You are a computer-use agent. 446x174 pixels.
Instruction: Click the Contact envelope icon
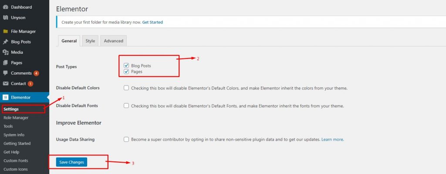point(5,84)
